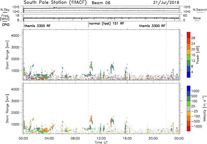Click the '60' tick on the Nave axis

(185, 16)
